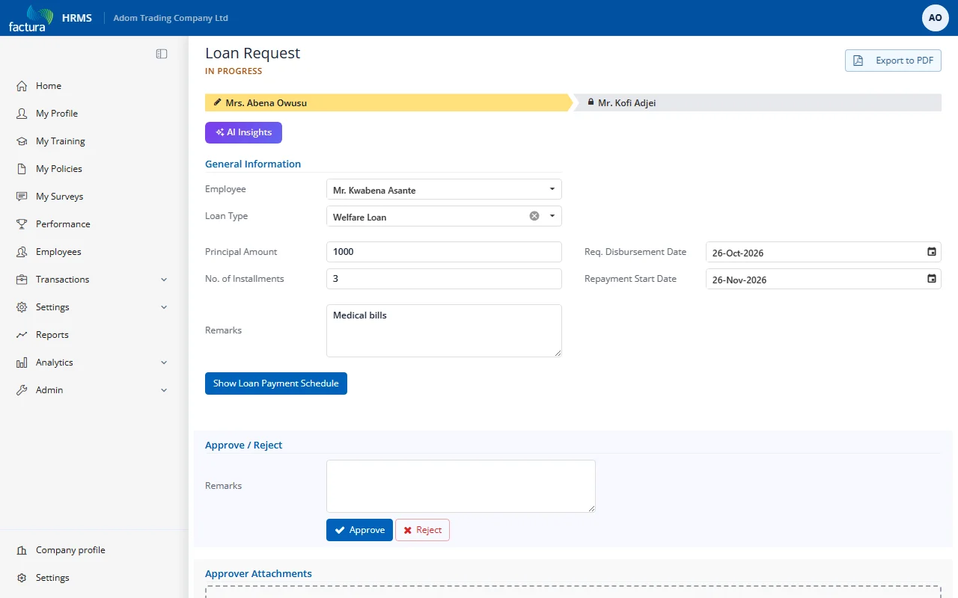The width and height of the screenshot is (958, 598).
Task: Click the Principal Amount field
Action: coord(444,252)
